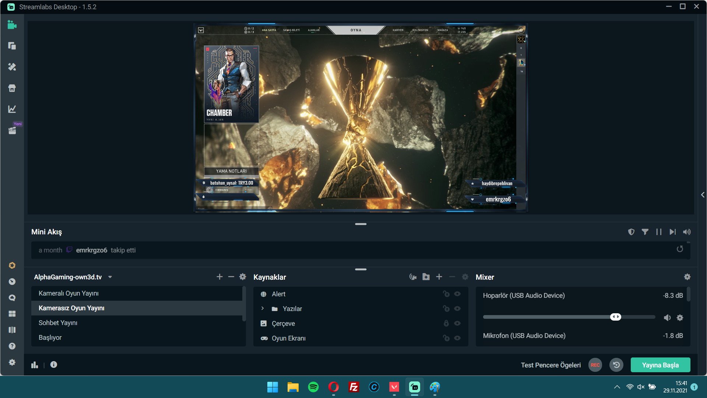Open Settings from the sidebar gear

coord(12,362)
